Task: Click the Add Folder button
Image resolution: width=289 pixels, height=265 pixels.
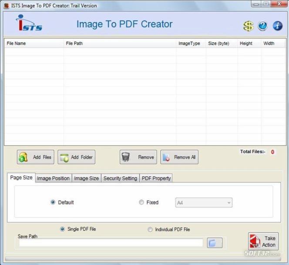Action: click(77, 157)
